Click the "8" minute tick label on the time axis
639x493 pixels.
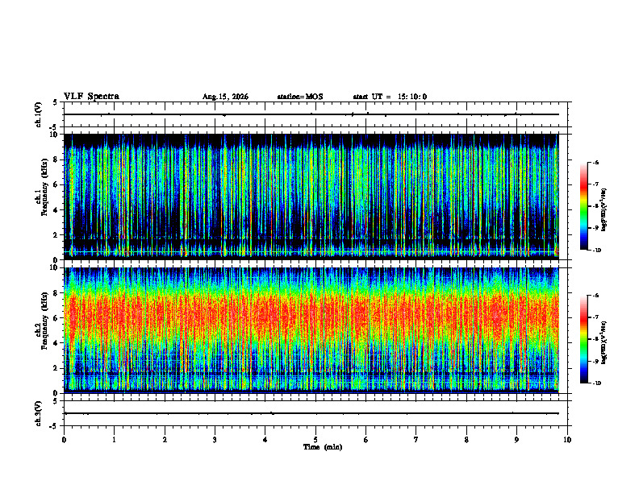(x=466, y=440)
